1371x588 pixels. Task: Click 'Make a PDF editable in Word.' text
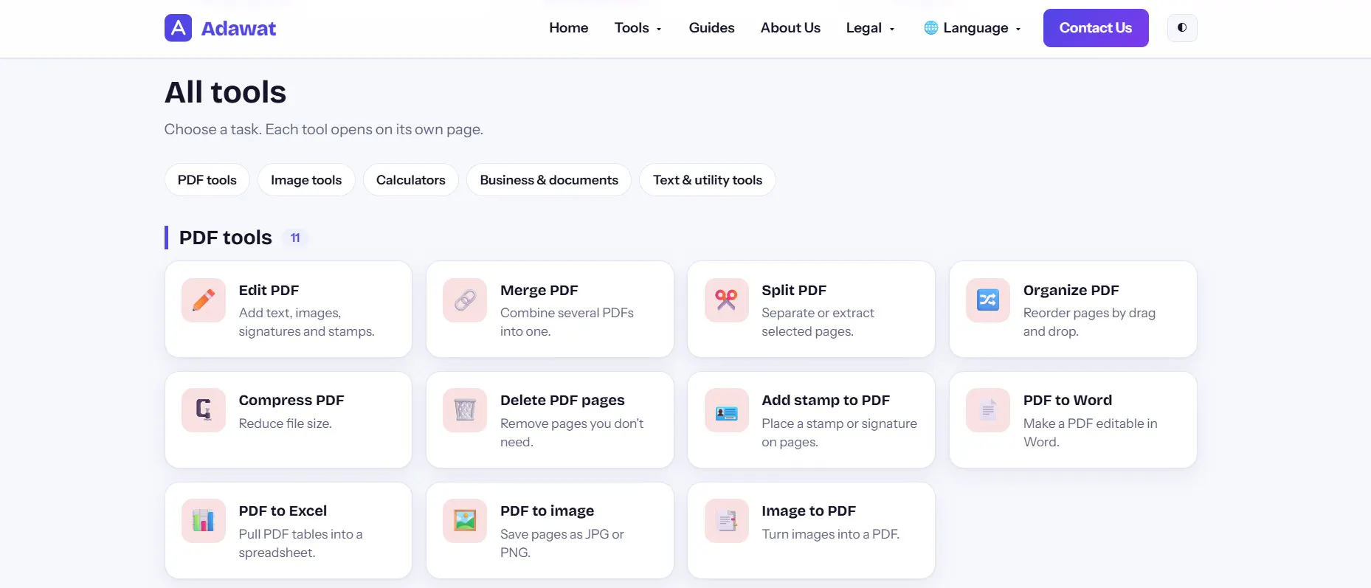coord(1090,432)
